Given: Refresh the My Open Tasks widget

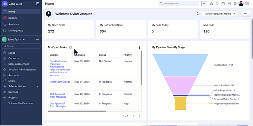Looking at the screenshot, I should tap(70, 47).
